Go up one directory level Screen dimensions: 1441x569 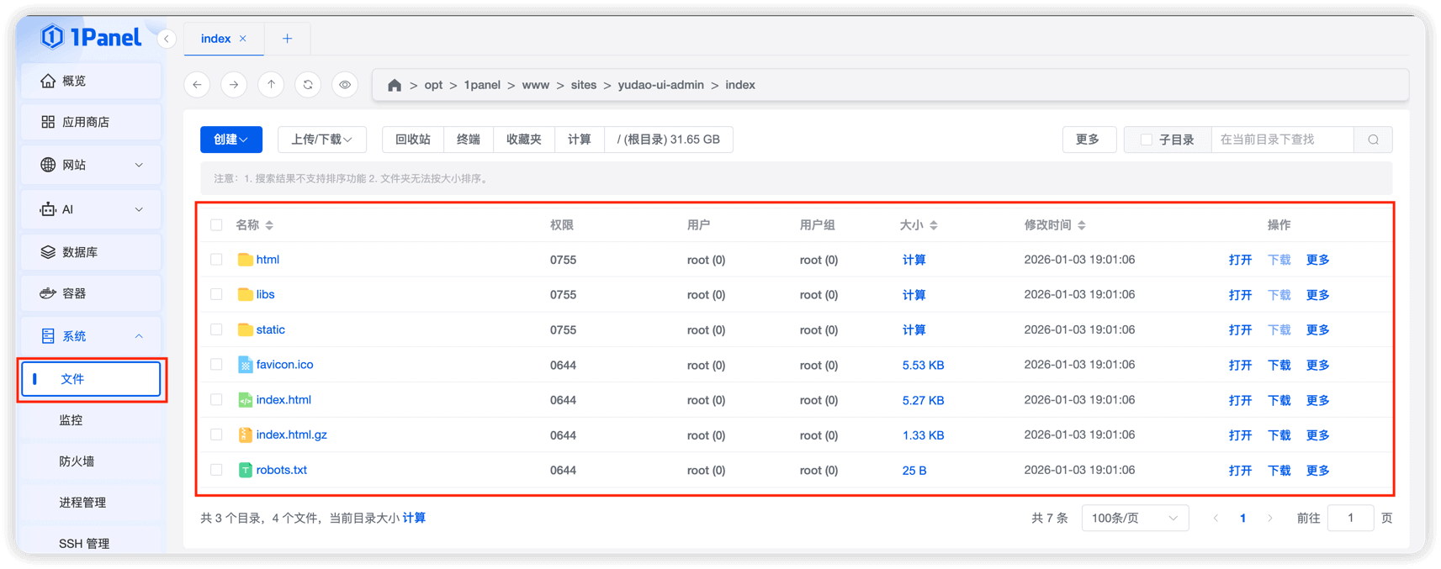point(271,85)
